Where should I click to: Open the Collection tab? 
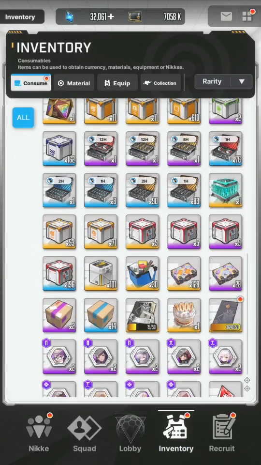(160, 83)
